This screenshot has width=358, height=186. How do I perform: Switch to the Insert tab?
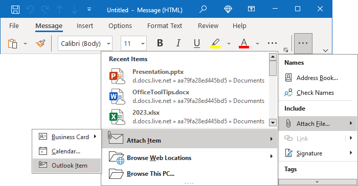click(x=85, y=25)
